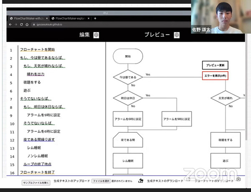Open the プレビュー panel settings gear
Viewport: 251px width, 192px height.
177,35
